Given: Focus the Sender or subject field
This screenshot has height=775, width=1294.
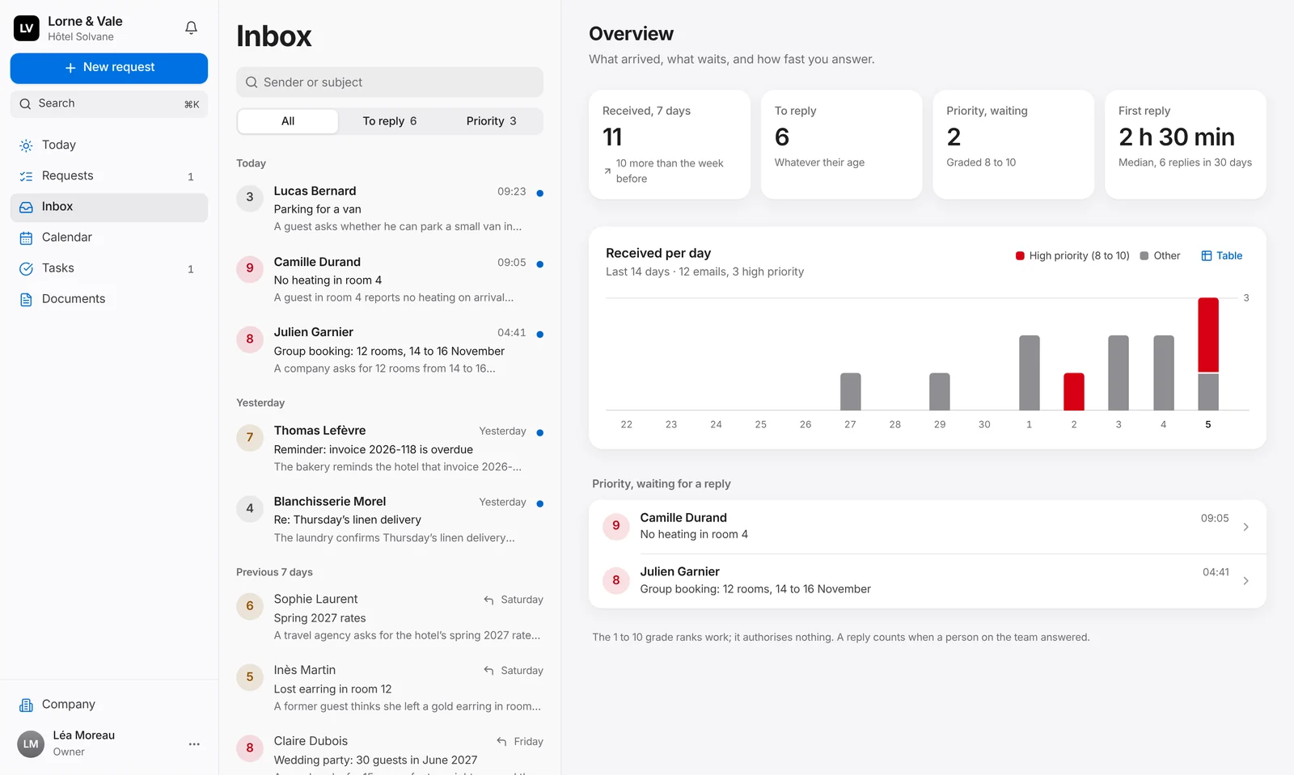Looking at the screenshot, I should pyautogui.click(x=390, y=82).
